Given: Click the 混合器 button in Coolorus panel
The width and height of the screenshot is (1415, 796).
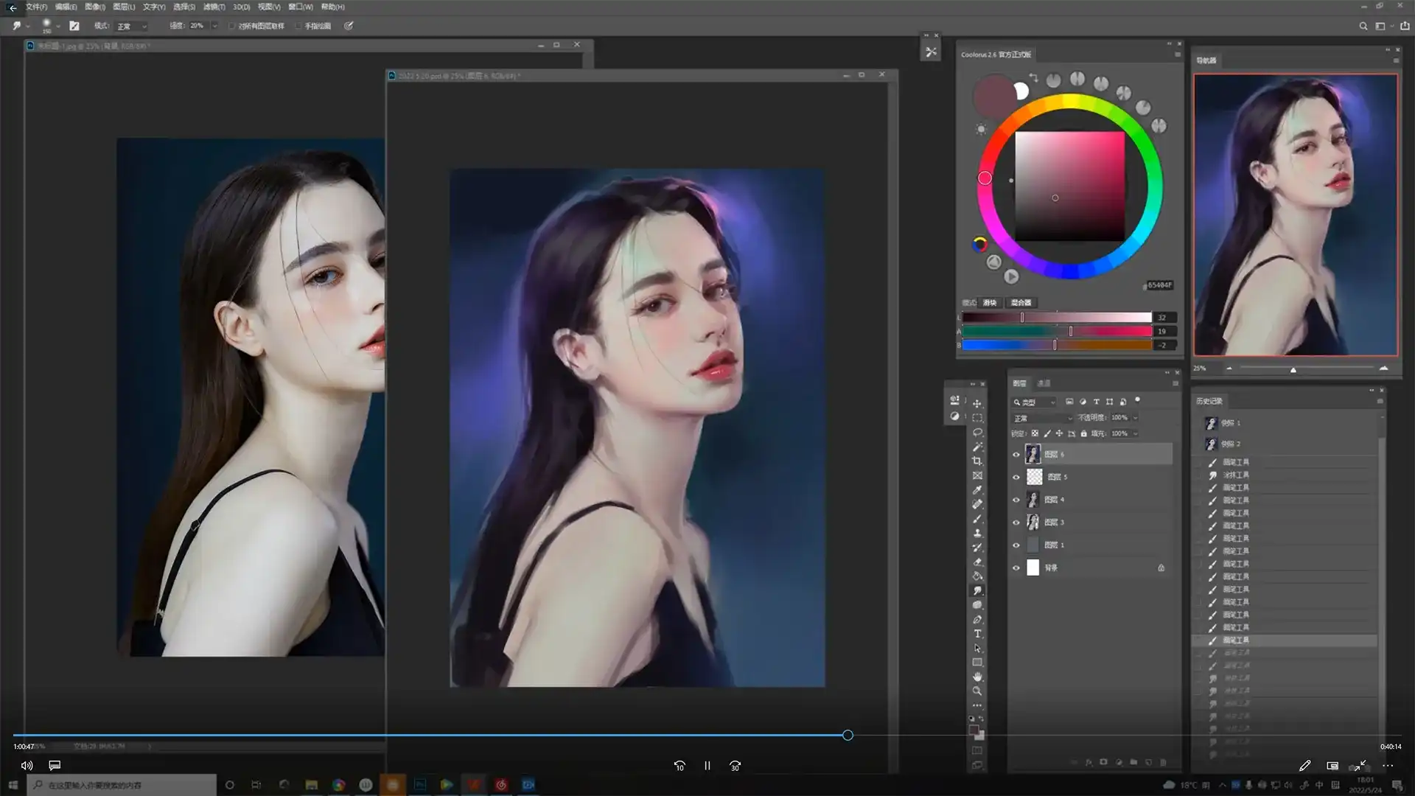Looking at the screenshot, I should pyautogui.click(x=1021, y=303).
